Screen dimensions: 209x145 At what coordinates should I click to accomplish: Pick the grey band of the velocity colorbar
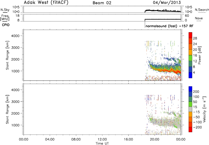point(190,109)
